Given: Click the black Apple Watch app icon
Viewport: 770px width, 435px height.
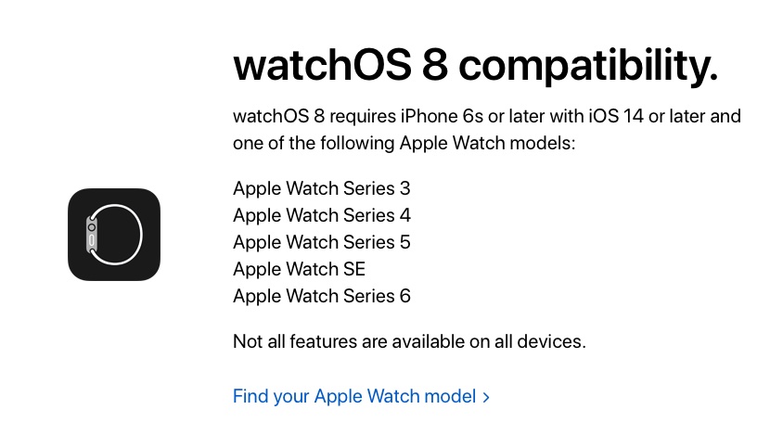Looking at the screenshot, I should point(114,235).
